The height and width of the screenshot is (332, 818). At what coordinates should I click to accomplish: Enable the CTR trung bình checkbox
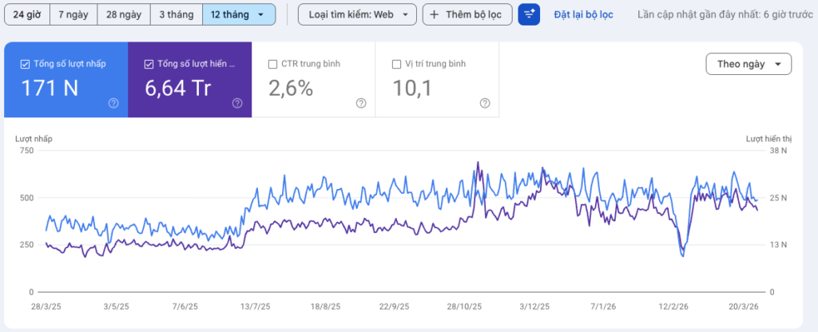273,64
